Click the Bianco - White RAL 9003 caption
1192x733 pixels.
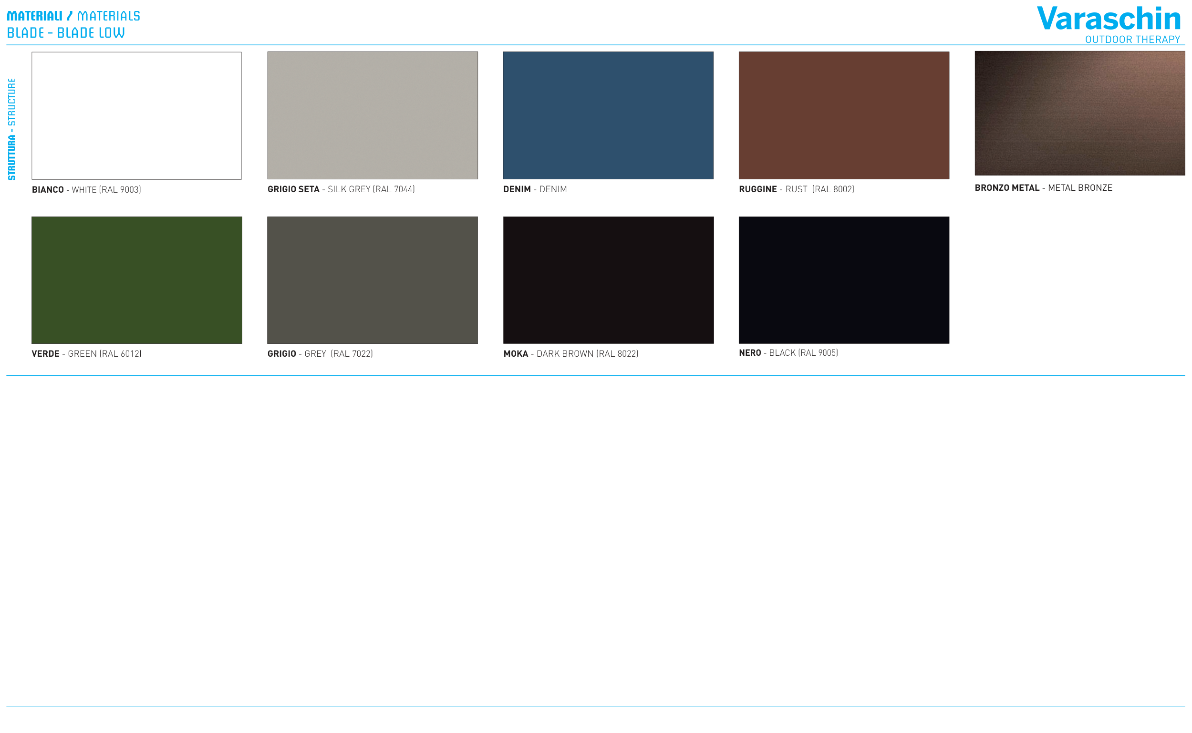click(86, 189)
